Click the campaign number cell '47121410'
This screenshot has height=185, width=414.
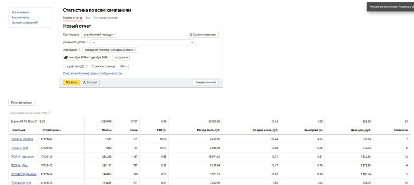pyautogui.click(x=47, y=157)
